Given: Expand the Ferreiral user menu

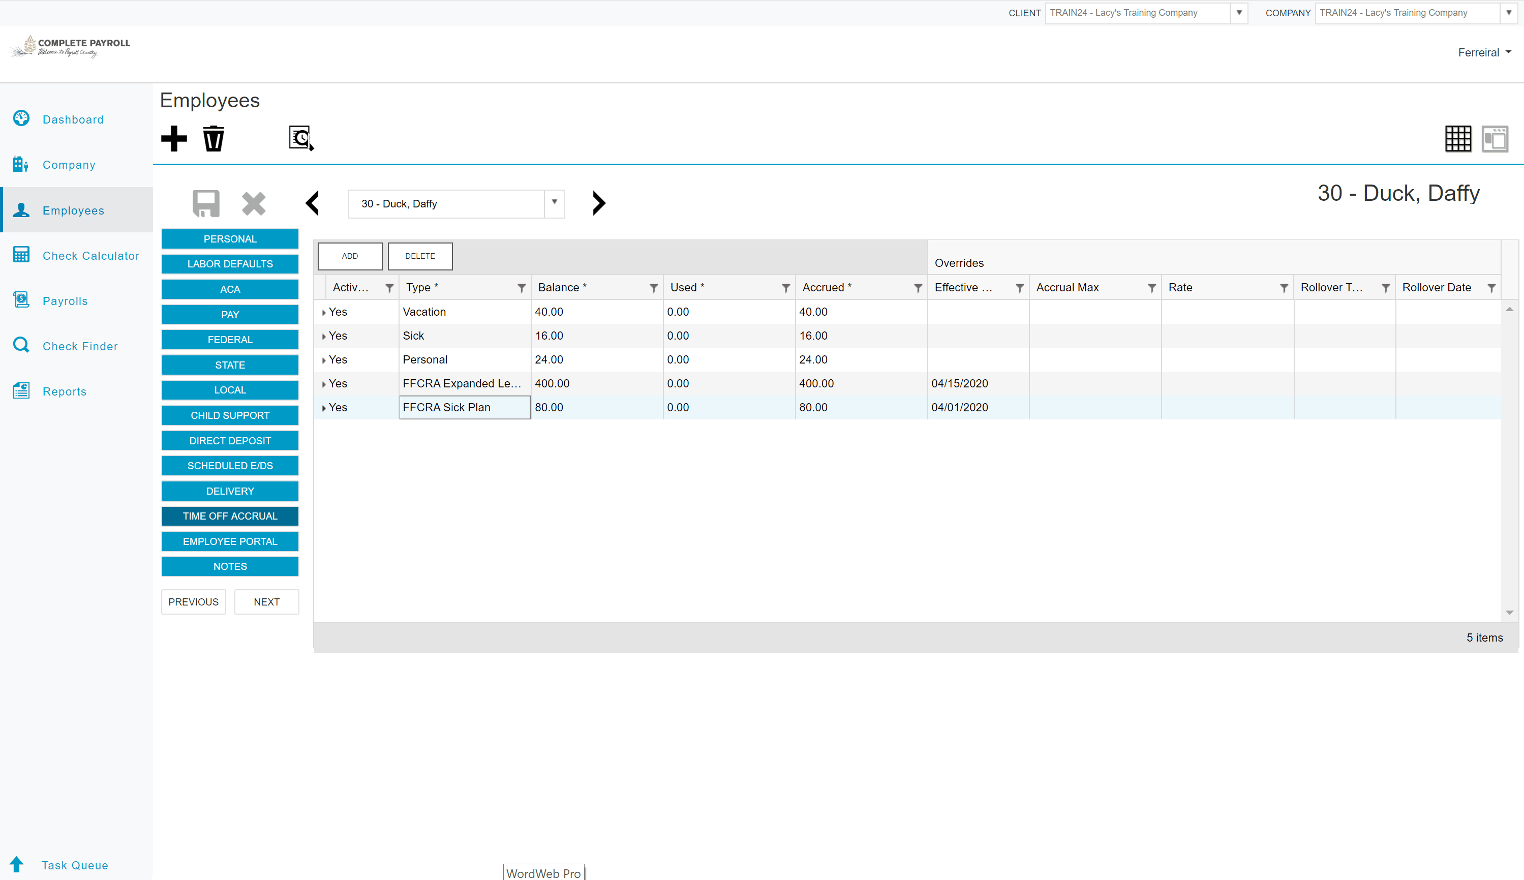Looking at the screenshot, I should (x=1485, y=52).
